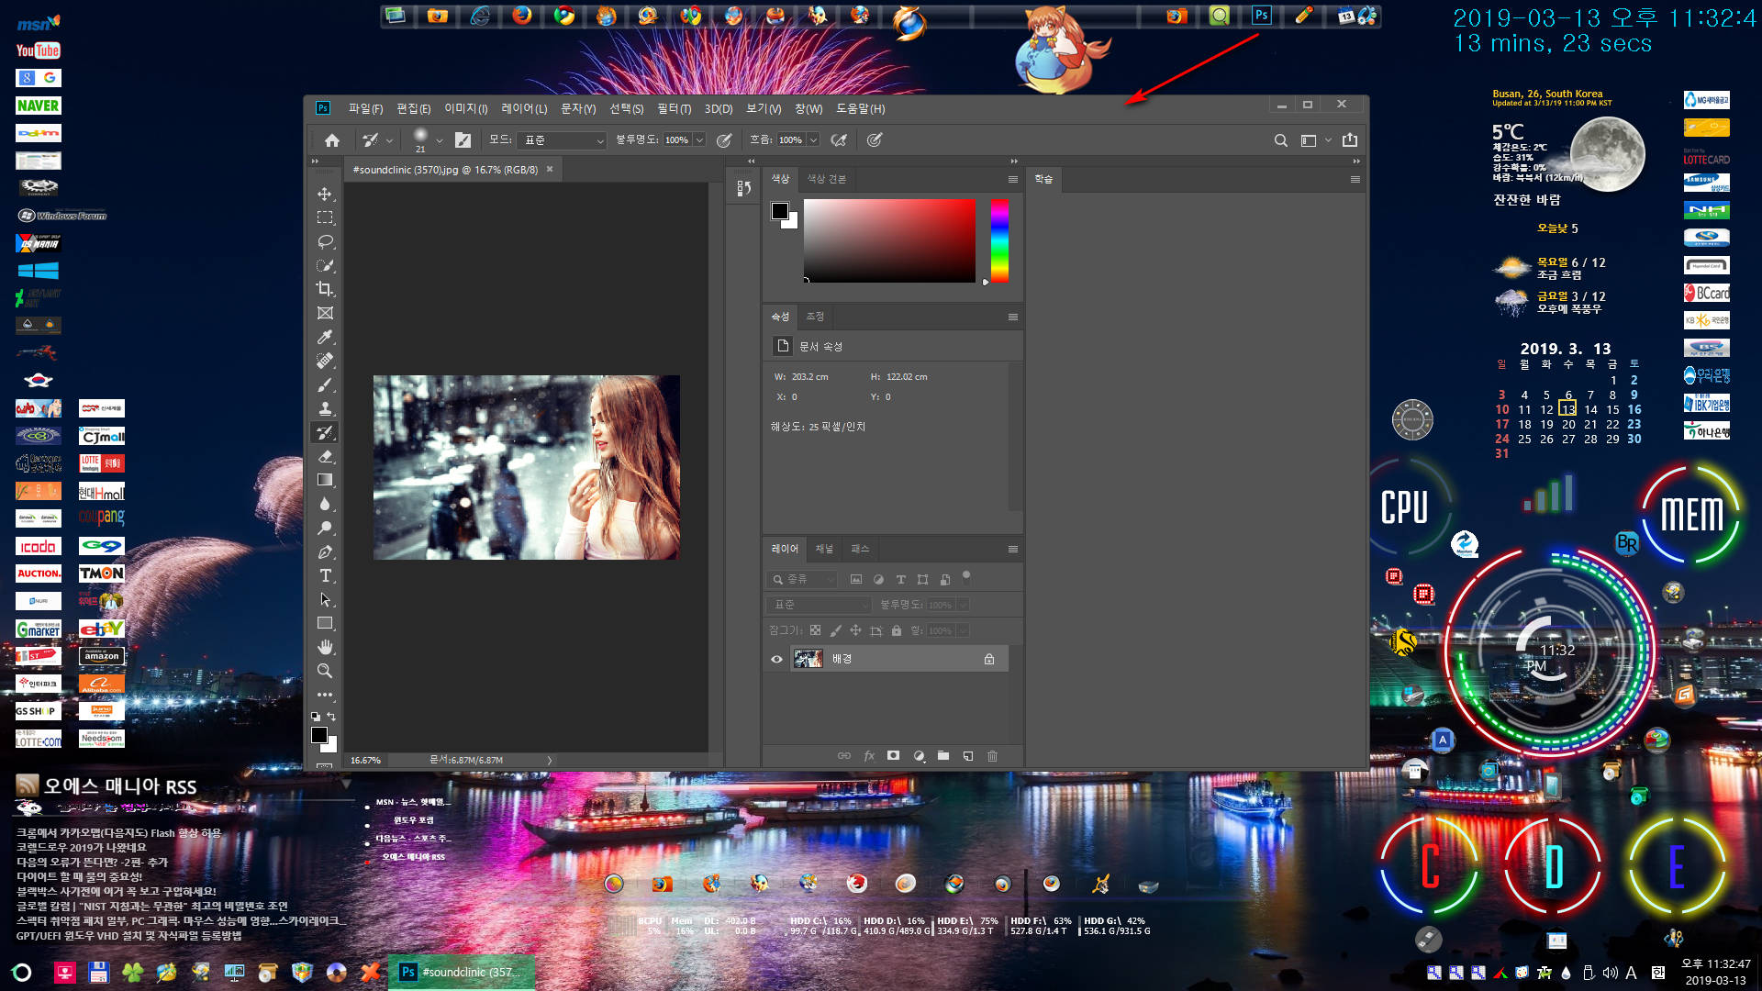Select the Eraser tool
This screenshot has height=991, width=1762.
tap(325, 456)
